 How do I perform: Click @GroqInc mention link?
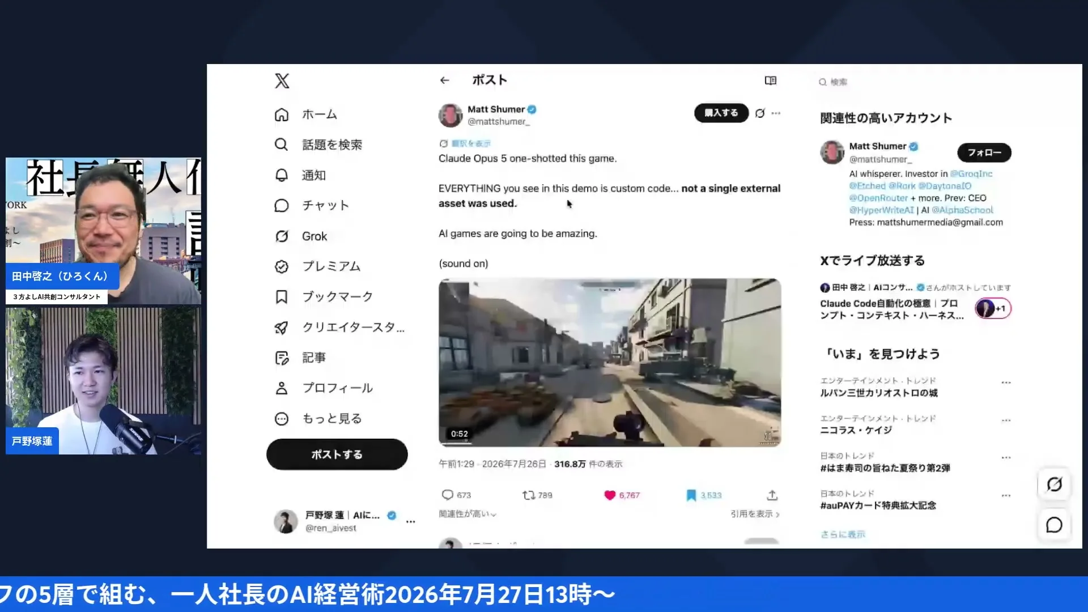click(x=971, y=174)
